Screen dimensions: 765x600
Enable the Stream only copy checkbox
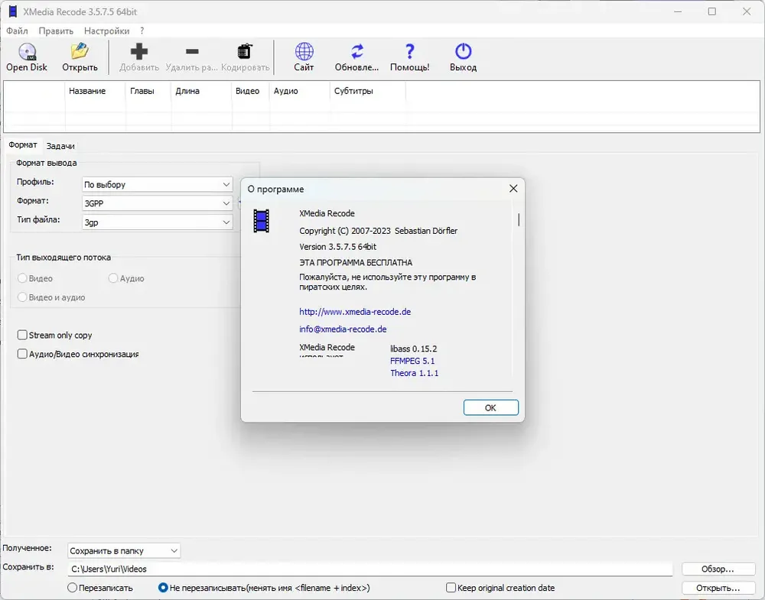pos(22,335)
